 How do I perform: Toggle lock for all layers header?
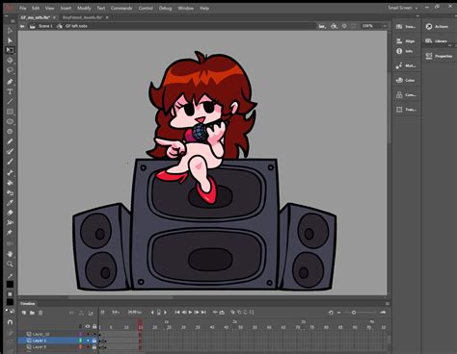94,326
